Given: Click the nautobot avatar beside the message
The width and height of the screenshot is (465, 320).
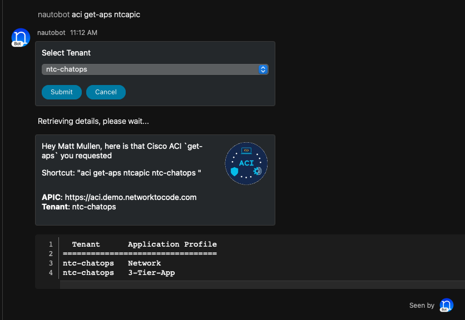Looking at the screenshot, I should (x=21, y=37).
